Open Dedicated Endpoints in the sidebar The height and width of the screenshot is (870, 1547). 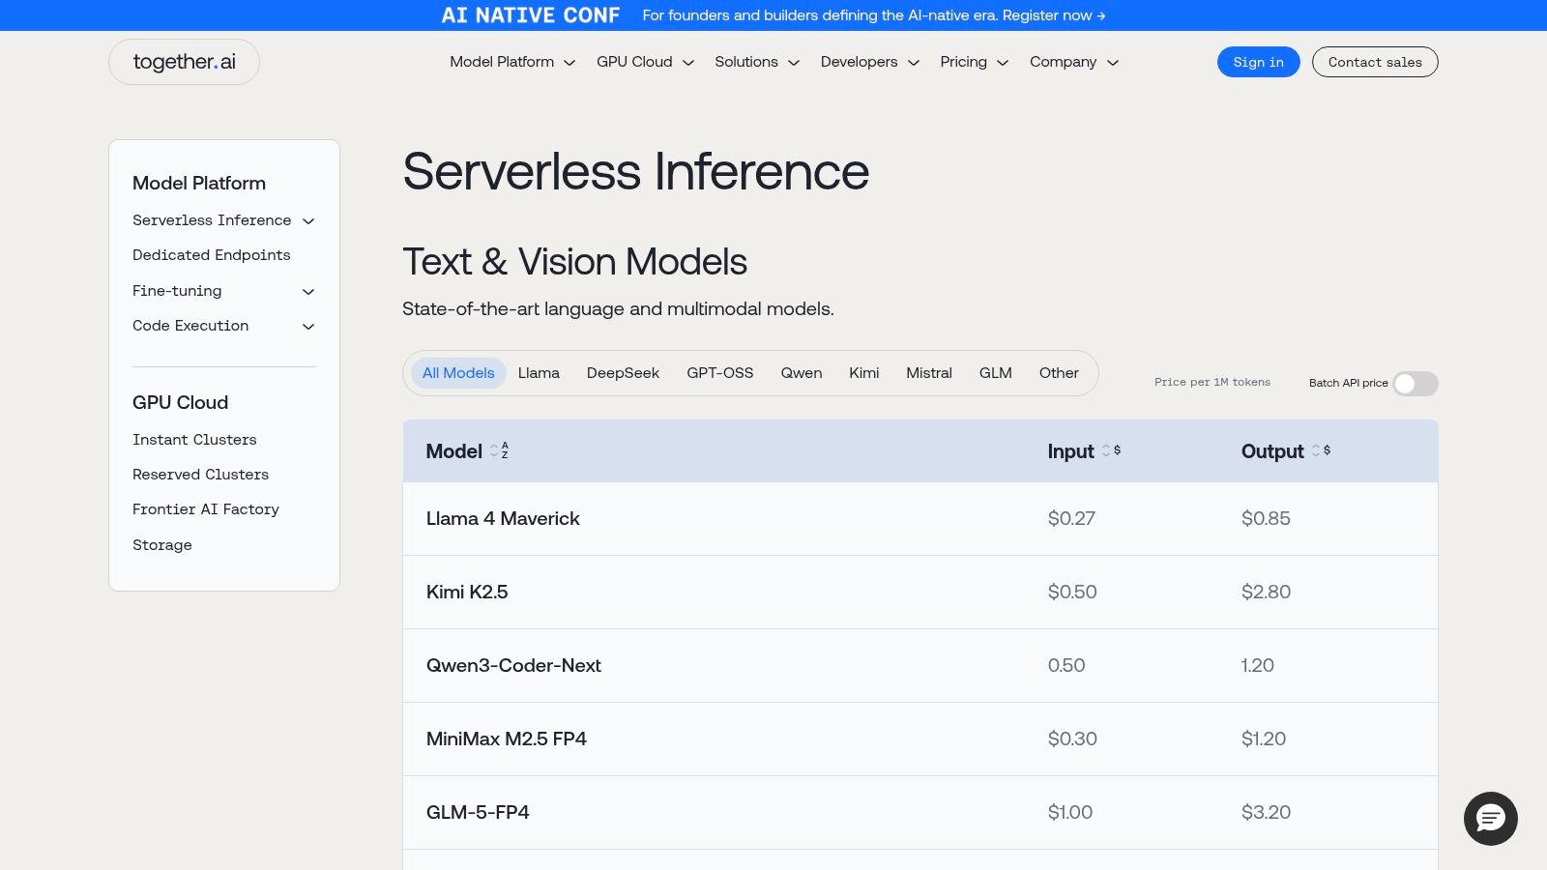click(x=211, y=255)
